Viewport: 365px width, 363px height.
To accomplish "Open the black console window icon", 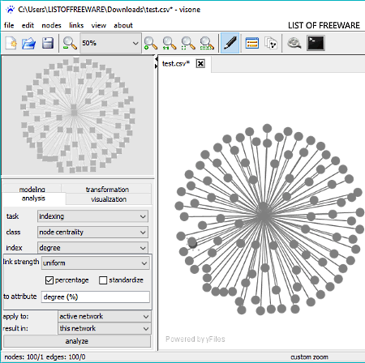I will [x=316, y=43].
